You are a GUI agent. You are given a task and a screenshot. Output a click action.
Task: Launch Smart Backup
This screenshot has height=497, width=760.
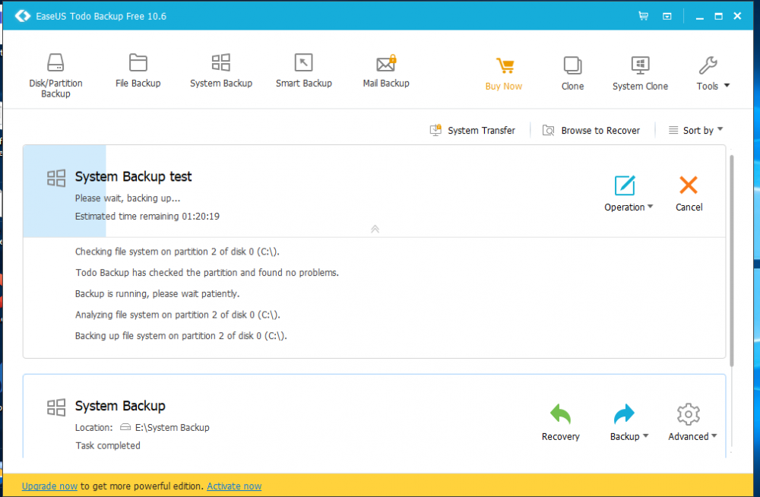[x=303, y=71]
